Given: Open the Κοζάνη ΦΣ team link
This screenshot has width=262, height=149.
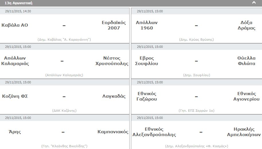Looking at the screenshot, I should pyautogui.click(x=15, y=96).
